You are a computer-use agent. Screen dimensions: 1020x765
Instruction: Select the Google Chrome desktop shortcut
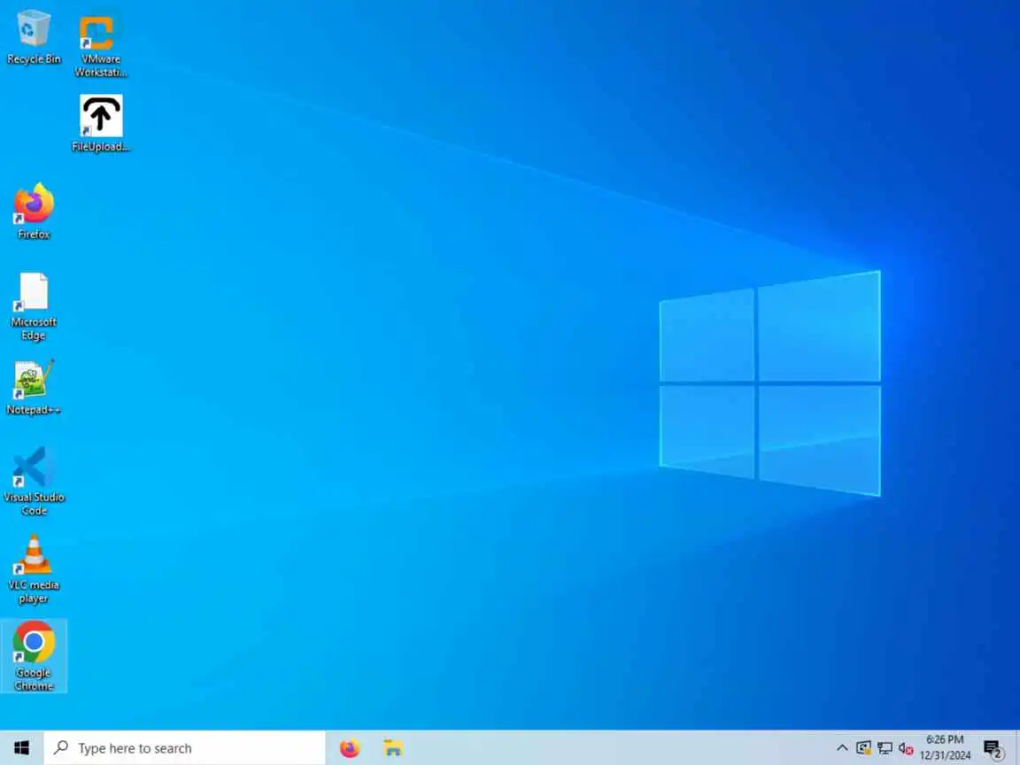point(33,656)
